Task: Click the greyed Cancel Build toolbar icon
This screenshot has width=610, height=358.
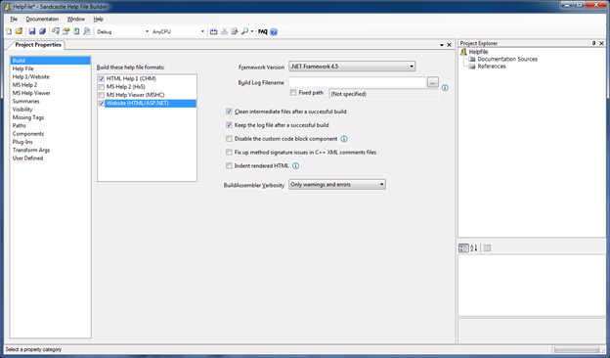Action: pos(224,31)
